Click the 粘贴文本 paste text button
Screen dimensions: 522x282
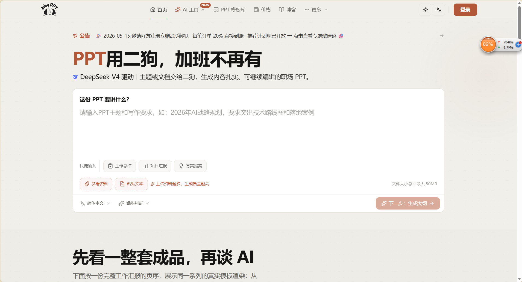(x=131, y=184)
